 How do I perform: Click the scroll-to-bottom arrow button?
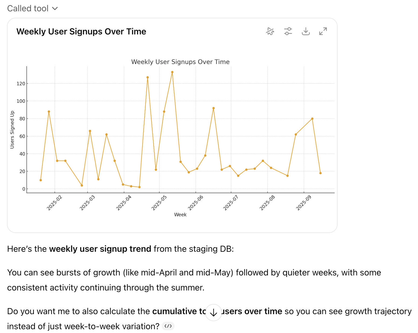point(213,313)
